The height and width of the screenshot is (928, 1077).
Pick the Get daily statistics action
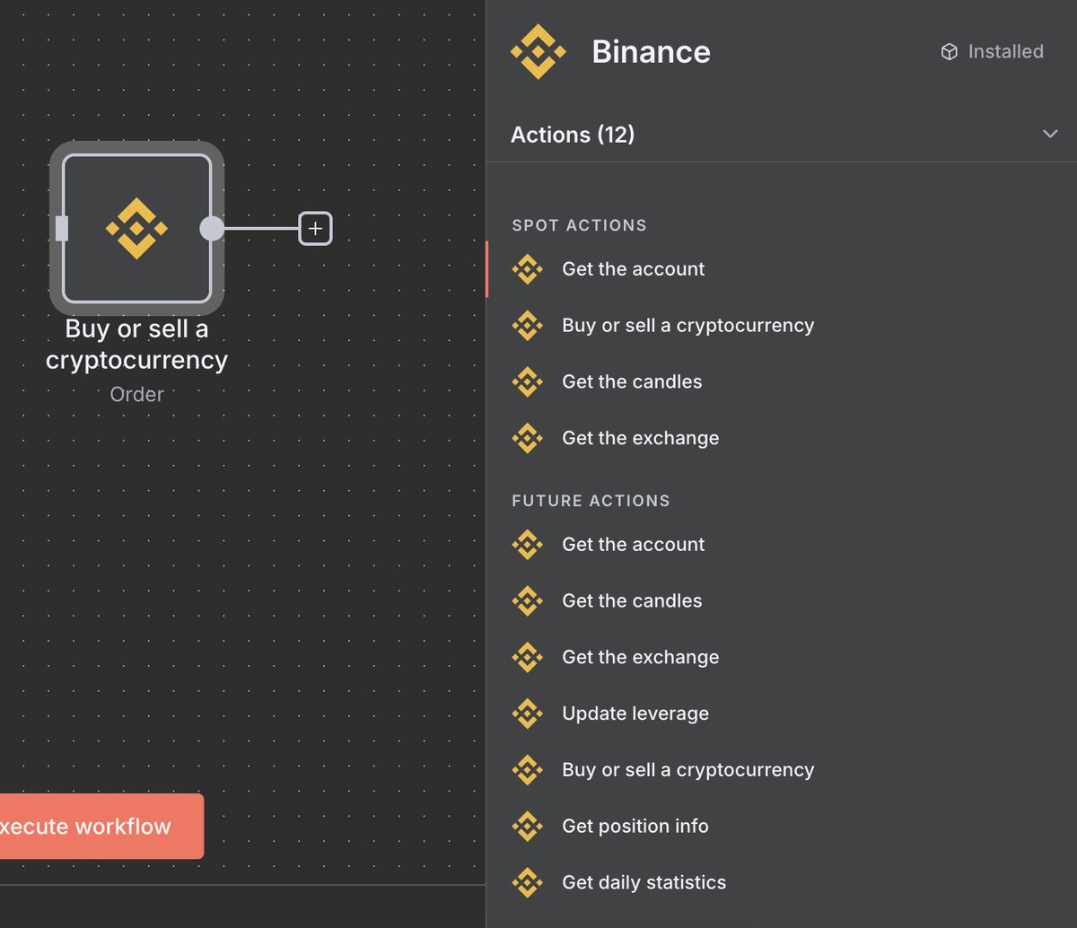click(782, 883)
